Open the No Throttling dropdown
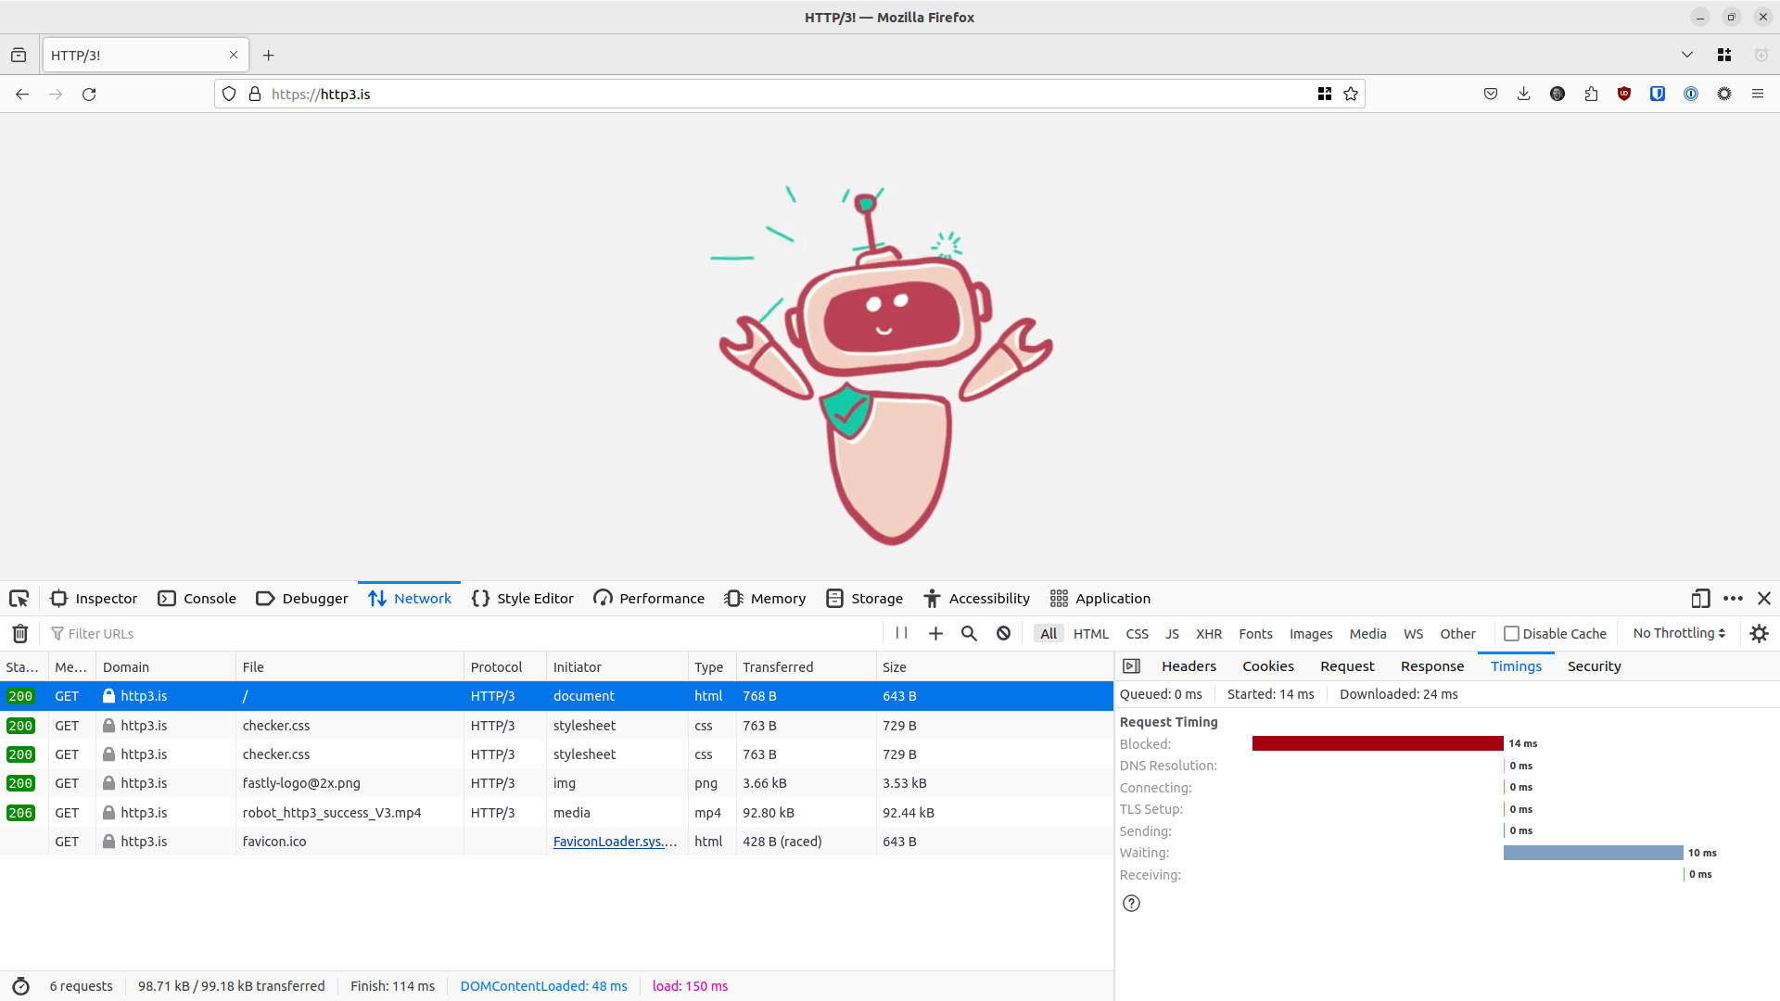 coord(1679,633)
